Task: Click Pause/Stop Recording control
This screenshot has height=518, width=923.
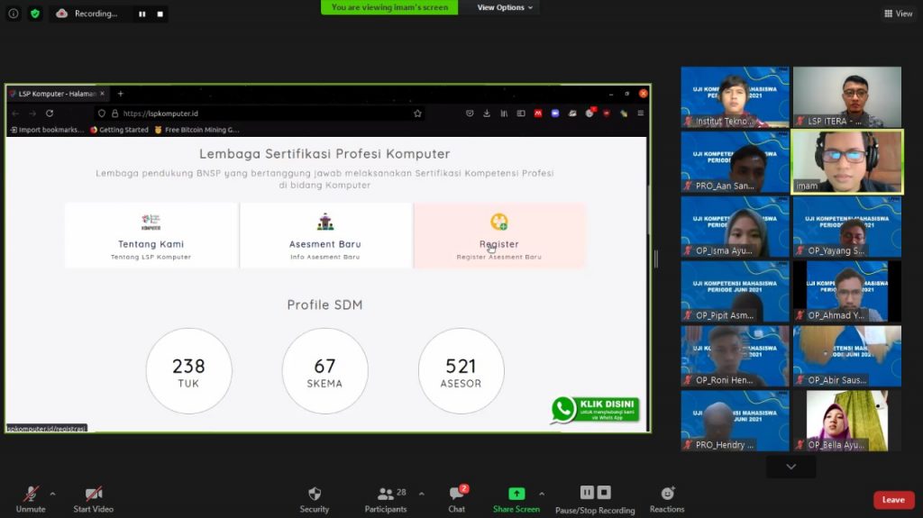Action: 595,499
